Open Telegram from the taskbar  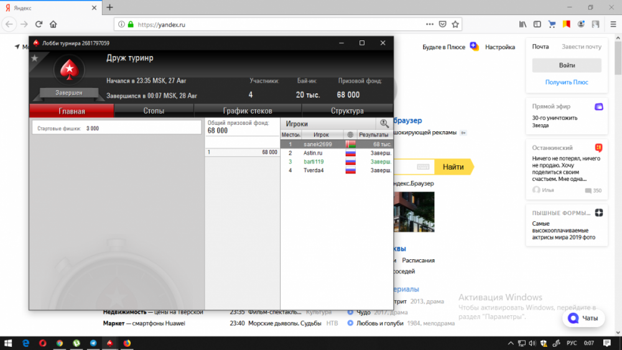[93, 343]
